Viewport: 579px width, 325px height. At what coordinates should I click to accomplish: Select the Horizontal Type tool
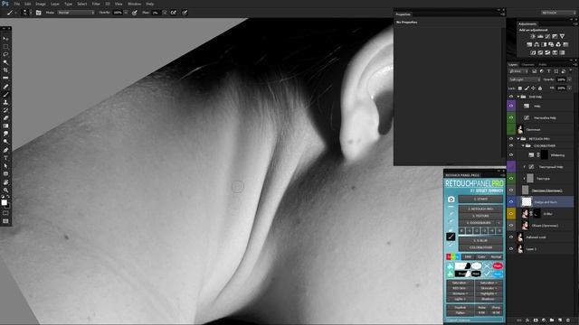click(5, 158)
